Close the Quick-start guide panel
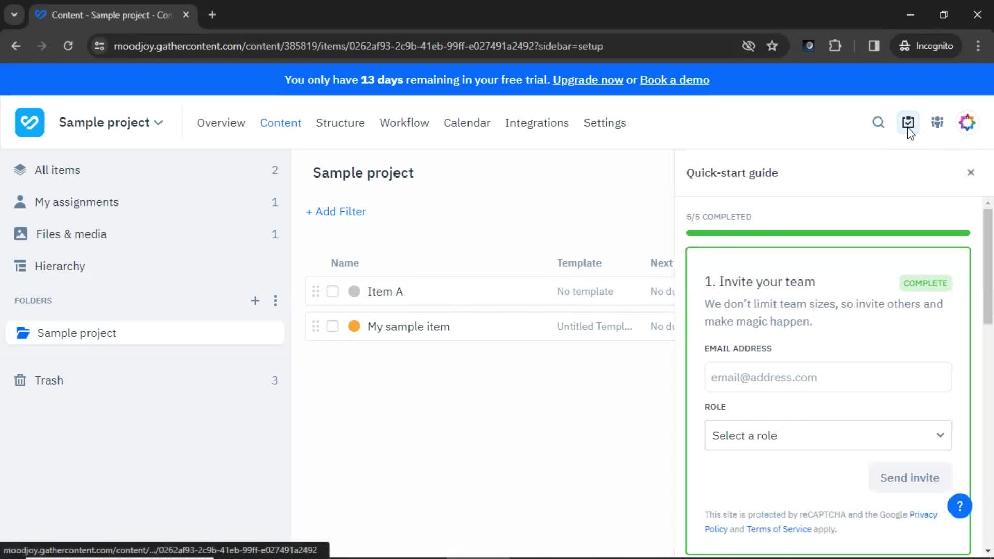This screenshot has height=559, width=994. pos(971,172)
